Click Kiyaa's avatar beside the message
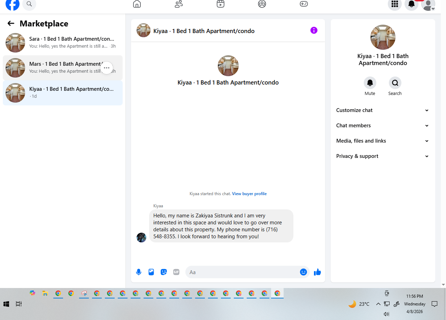 (x=141, y=238)
